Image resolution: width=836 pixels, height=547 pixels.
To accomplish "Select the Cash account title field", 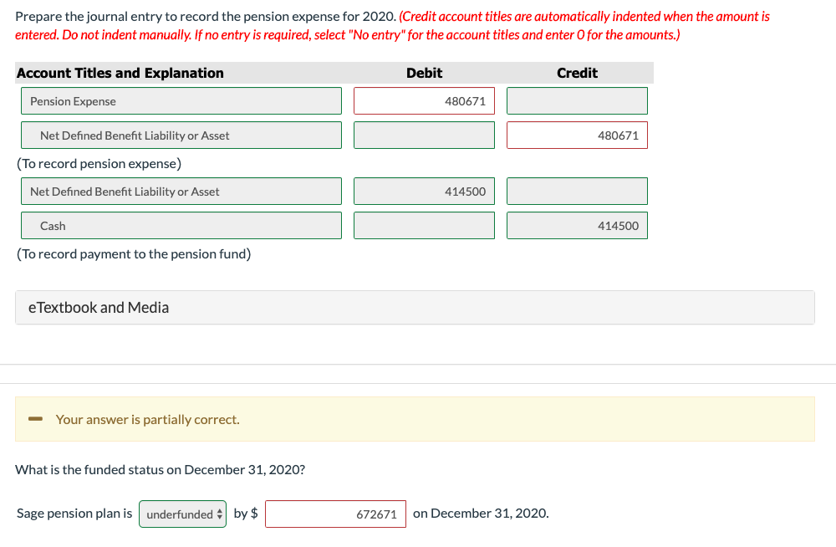I will tap(181, 225).
